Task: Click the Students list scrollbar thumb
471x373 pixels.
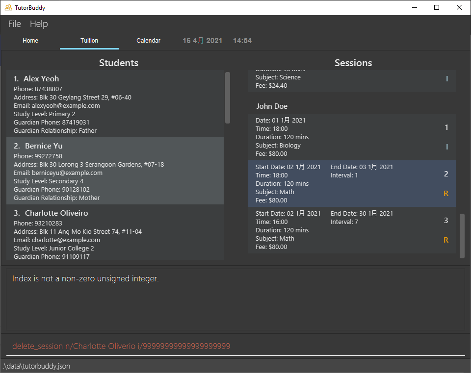Action: 228,98
